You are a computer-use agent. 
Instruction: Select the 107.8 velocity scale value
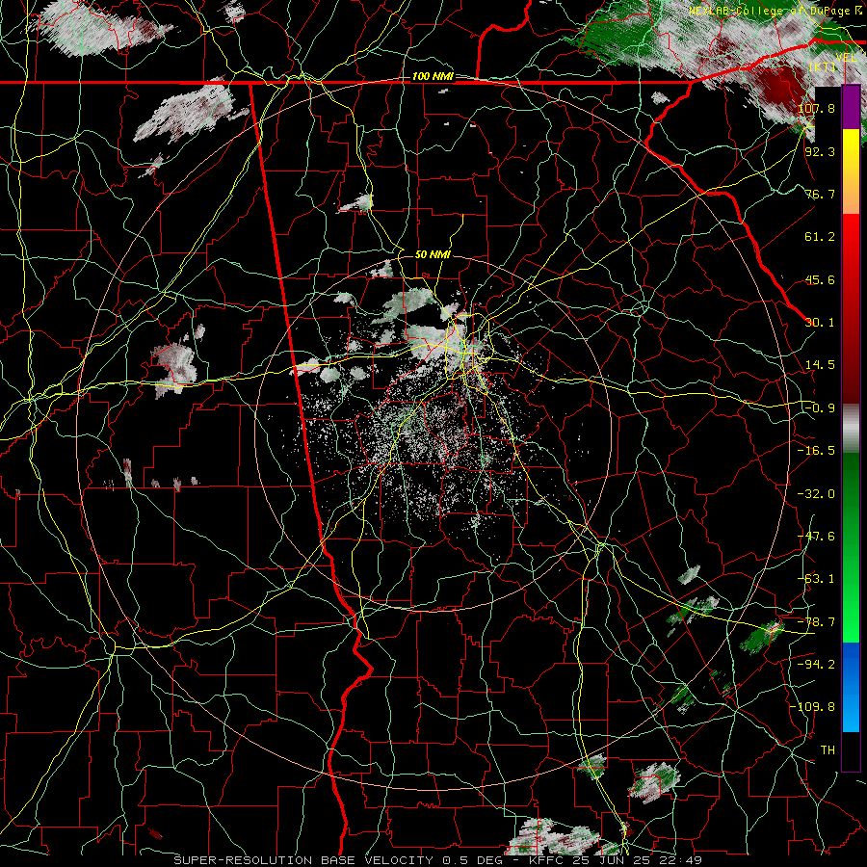coord(816,108)
